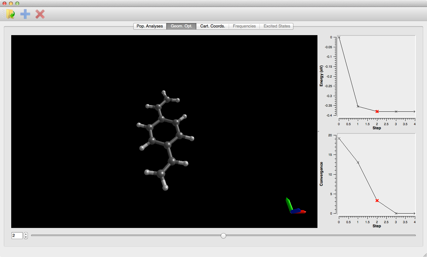
Task: Pick the step 0 point in Energy plot
Action: (x=339, y=37)
